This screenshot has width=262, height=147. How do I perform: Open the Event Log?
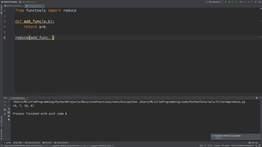click(x=253, y=143)
